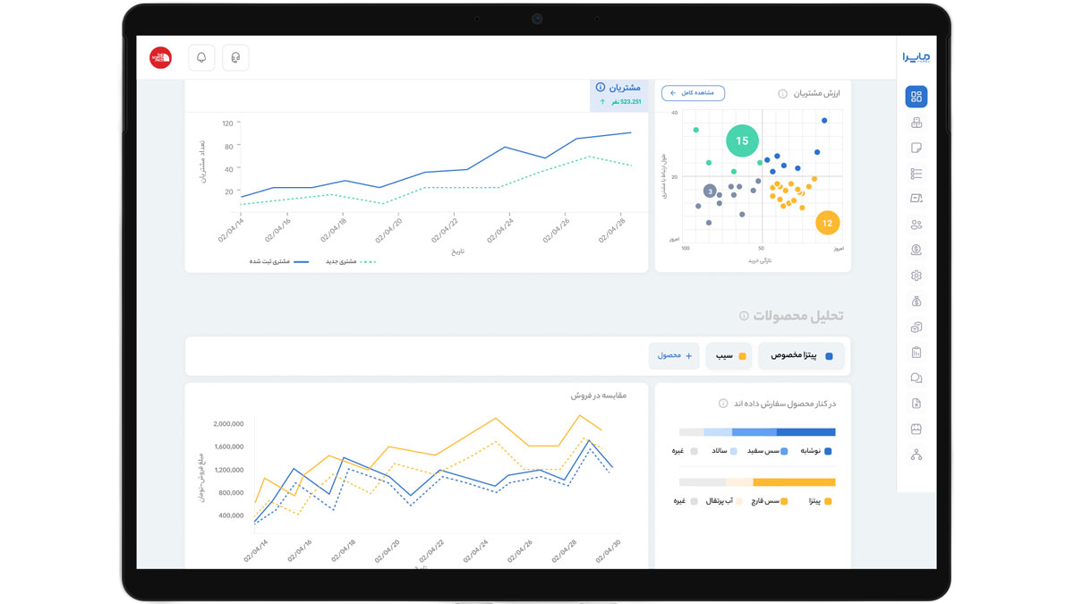Click the sticky note icon in sidebar
The width and height of the screenshot is (1074, 604).
(x=916, y=148)
